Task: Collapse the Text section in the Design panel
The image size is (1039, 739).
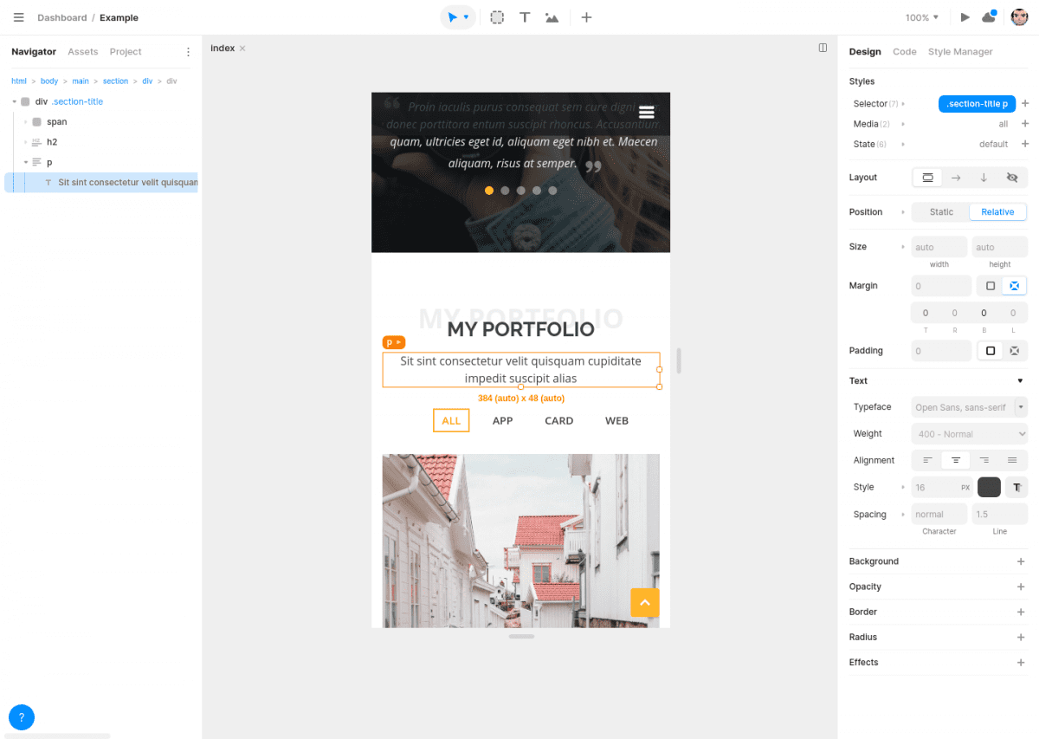Action: [1019, 380]
